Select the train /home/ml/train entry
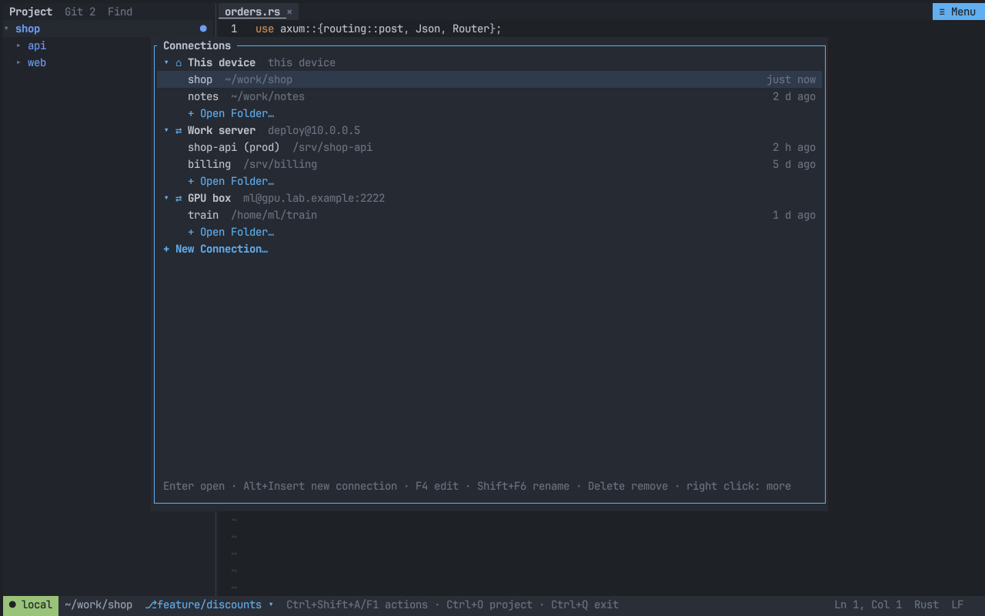This screenshot has height=616, width=985. point(489,215)
